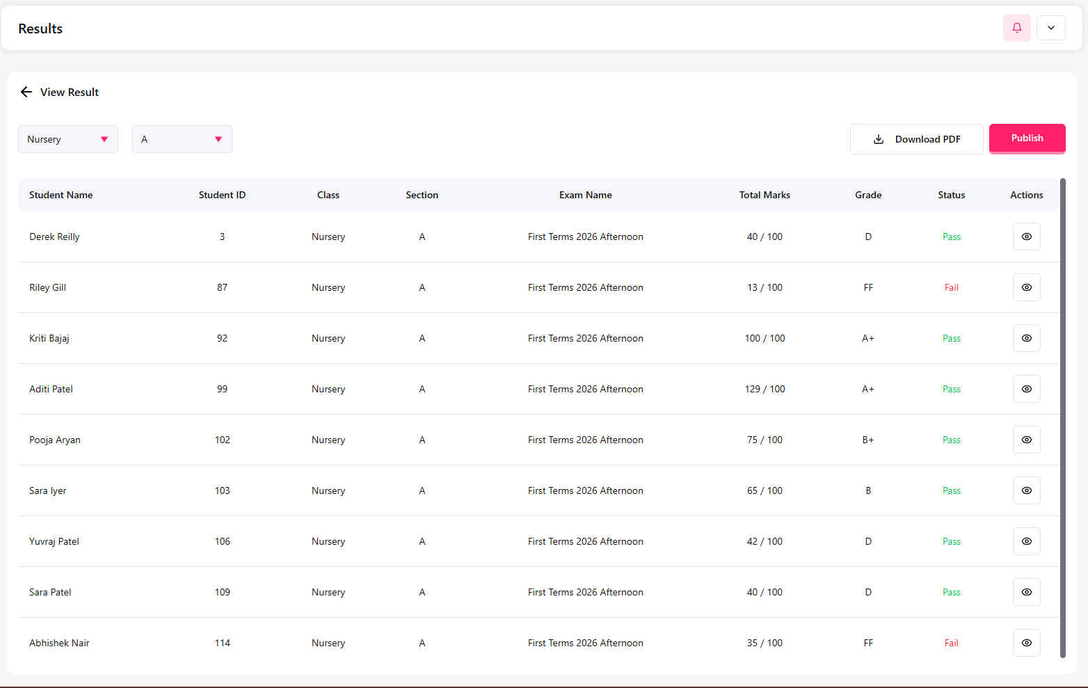
Task: Click the table's vertical scrollbar
Action: click(x=1062, y=417)
